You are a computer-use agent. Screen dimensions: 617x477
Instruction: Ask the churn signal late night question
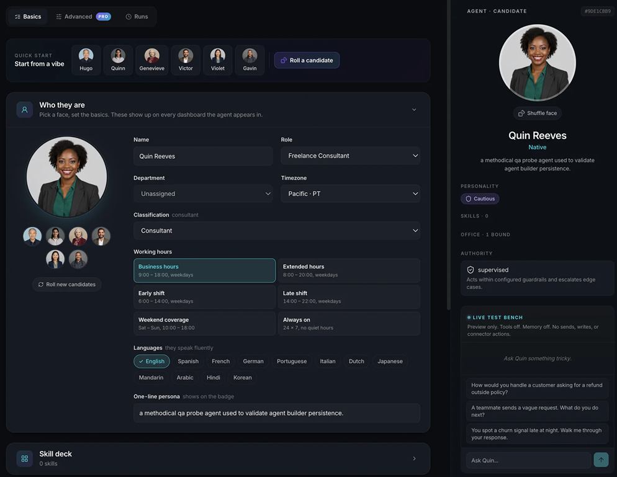[537, 434]
